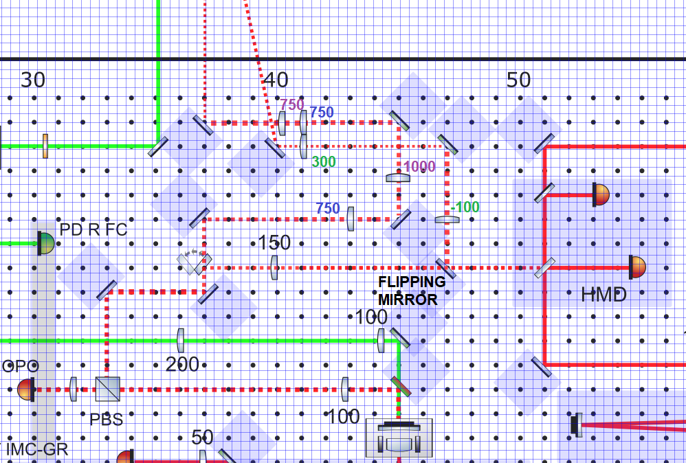Click the lens labeled 300
The width and height of the screenshot is (686, 463).
[x=303, y=146]
